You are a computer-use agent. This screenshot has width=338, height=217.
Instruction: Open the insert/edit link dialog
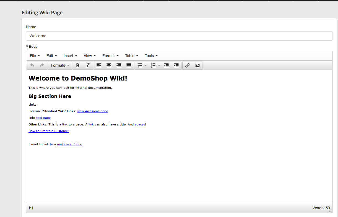pos(187,65)
